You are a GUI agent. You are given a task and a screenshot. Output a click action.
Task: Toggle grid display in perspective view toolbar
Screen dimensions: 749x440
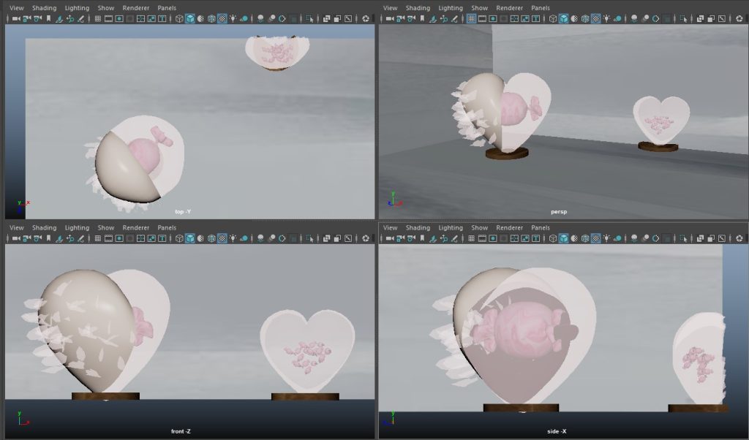(471, 18)
